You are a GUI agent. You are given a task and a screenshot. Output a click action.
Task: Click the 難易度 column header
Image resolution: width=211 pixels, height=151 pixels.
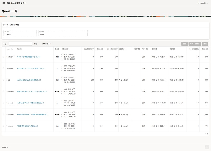pos(57,49)
